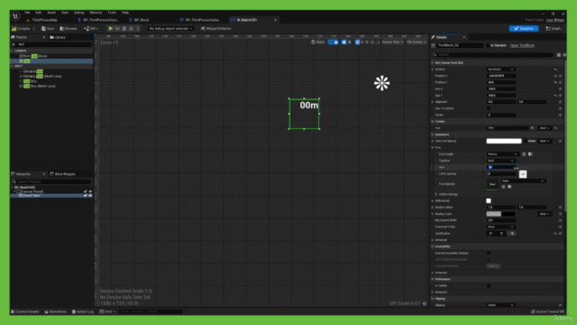Click the eject icon beside stop

[131, 28]
